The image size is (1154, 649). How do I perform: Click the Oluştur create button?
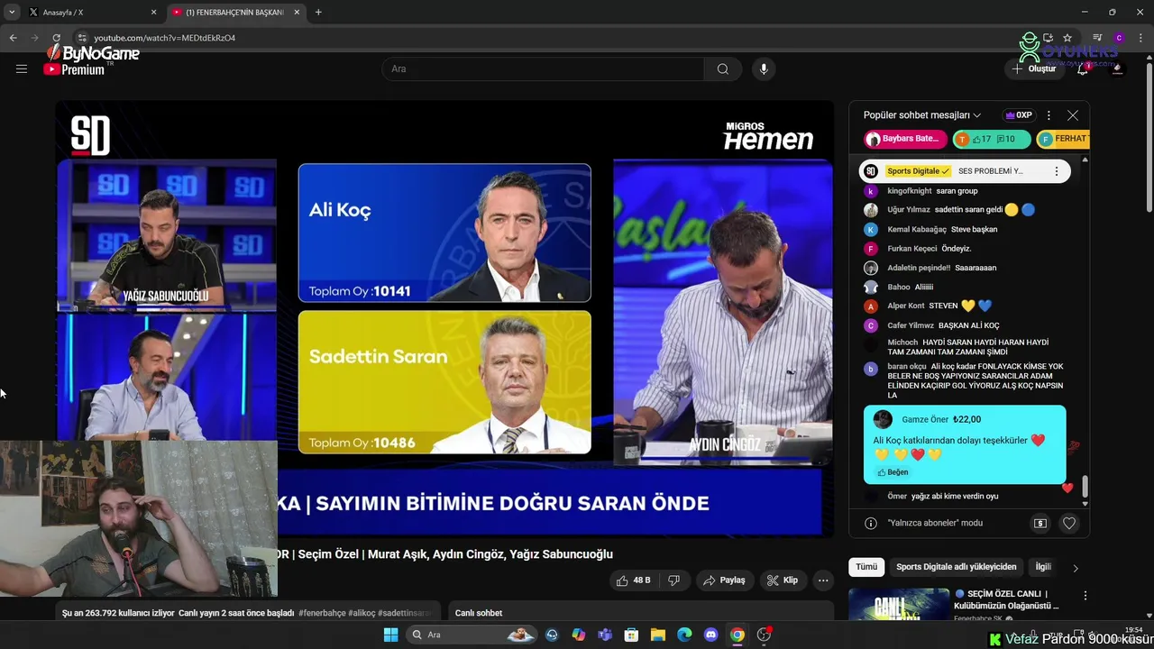pyautogui.click(x=1034, y=69)
